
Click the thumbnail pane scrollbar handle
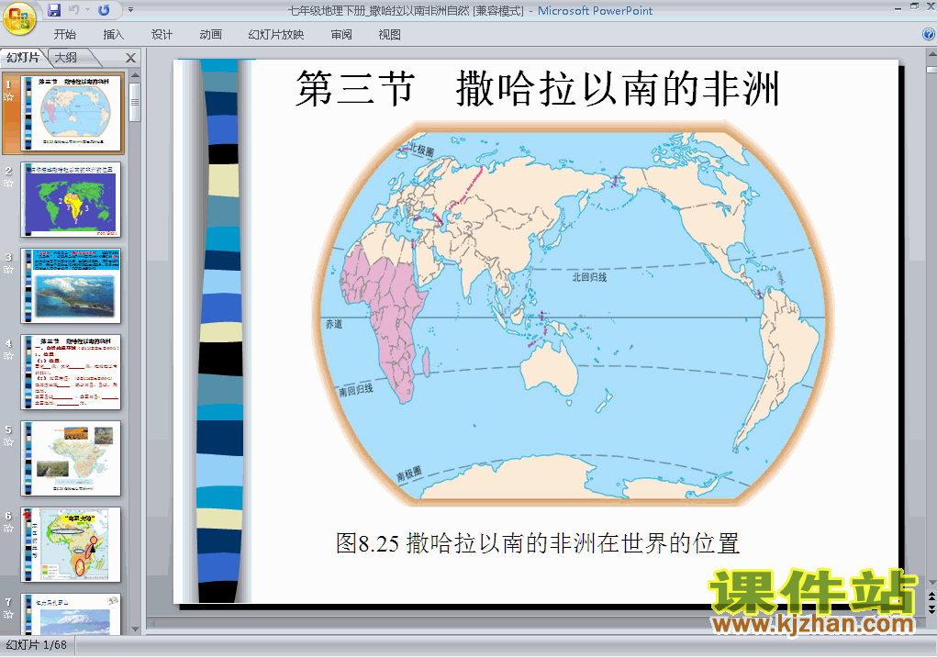(x=135, y=102)
